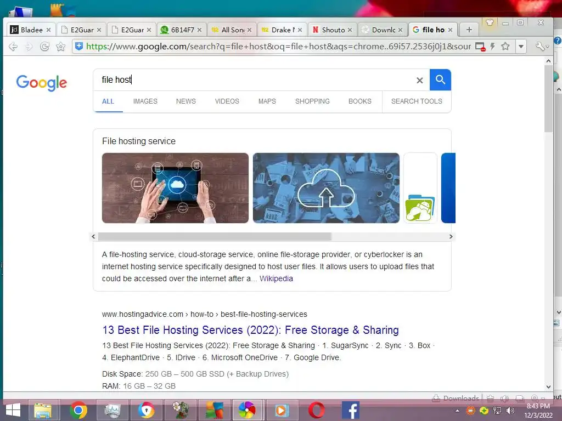Open the Windows Start button
562x421 pixels.
point(13,410)
